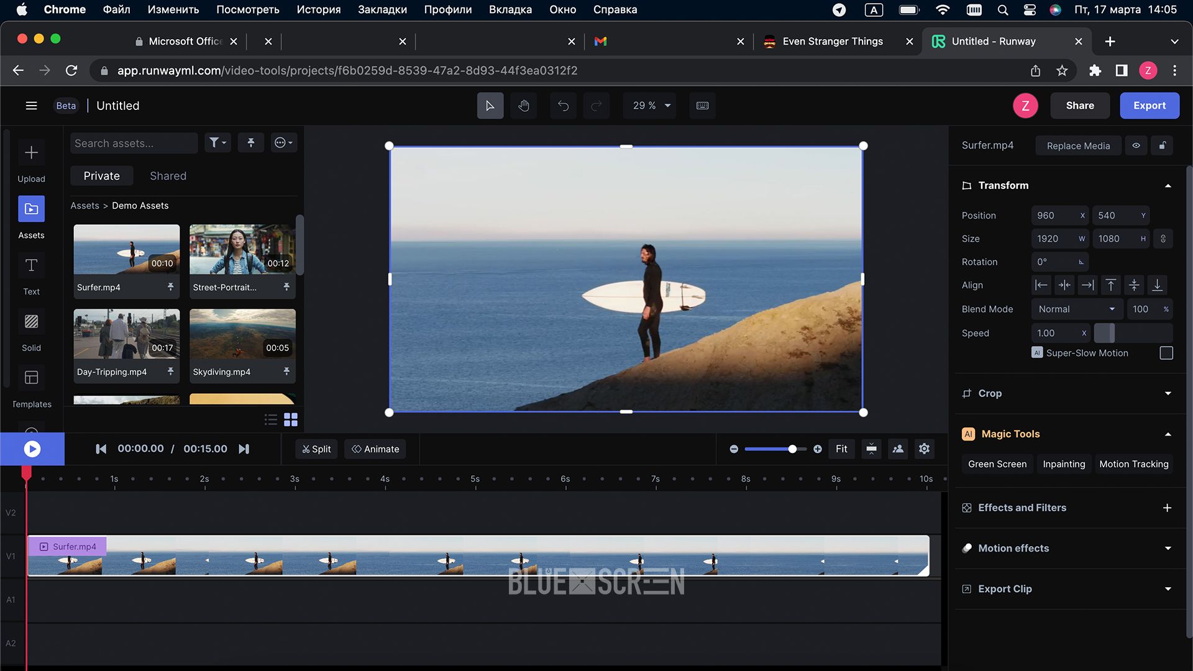Viewport: 1193px width, 671px height.
Task: Open the Assets panel
Action: coord(31,209)
